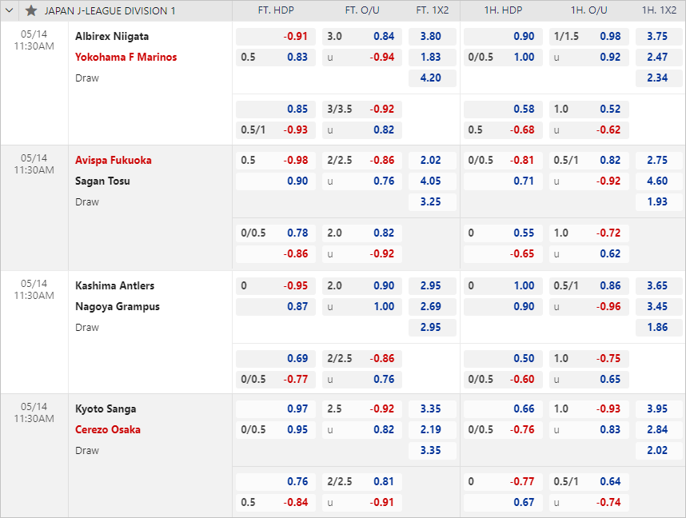Pick full-time over 3.0 odds 0.84
Viewport: 686px width, 518px height.
362,36
